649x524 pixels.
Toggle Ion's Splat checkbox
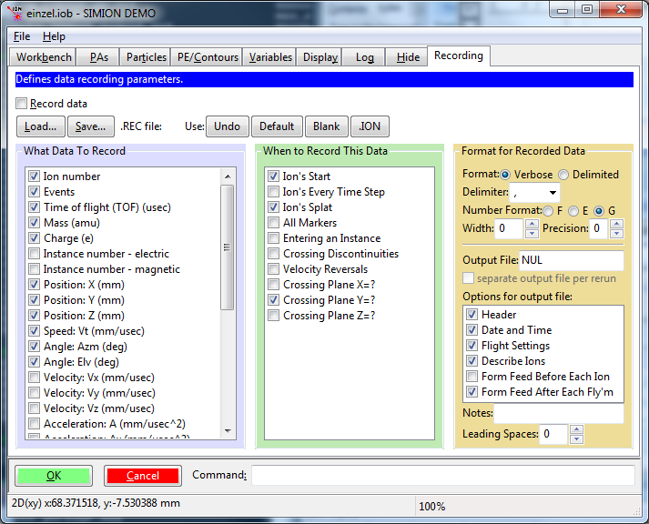[274, 207]
